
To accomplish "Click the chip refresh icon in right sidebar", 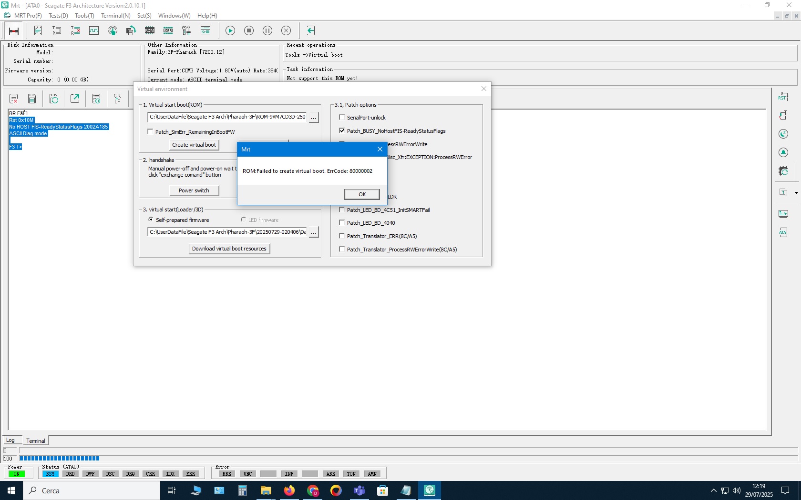I will [783, 171].
